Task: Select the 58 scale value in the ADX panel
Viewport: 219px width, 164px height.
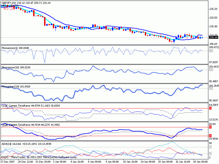Action: (211, 143)
